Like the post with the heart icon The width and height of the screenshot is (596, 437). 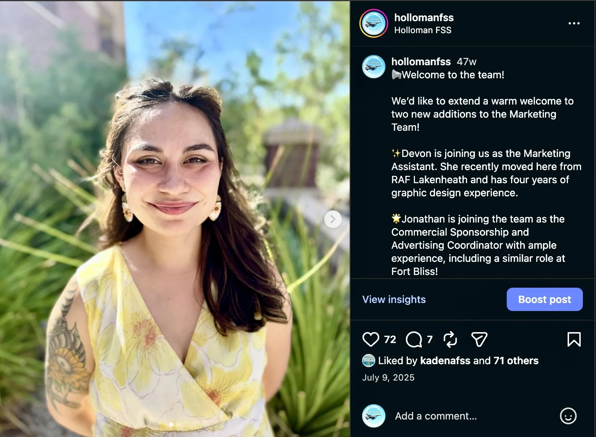tap(371, 339)
